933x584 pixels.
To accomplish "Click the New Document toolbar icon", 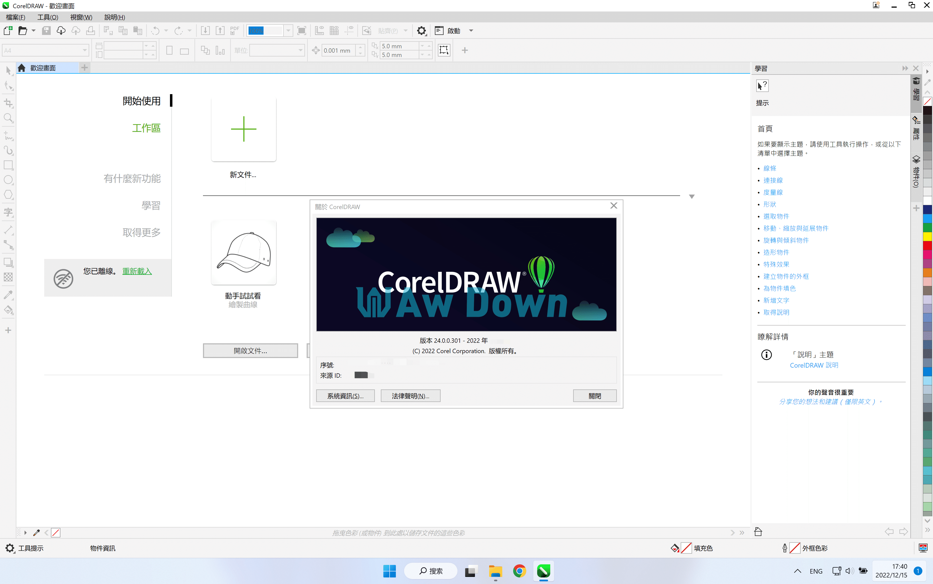I will [8, 31].
